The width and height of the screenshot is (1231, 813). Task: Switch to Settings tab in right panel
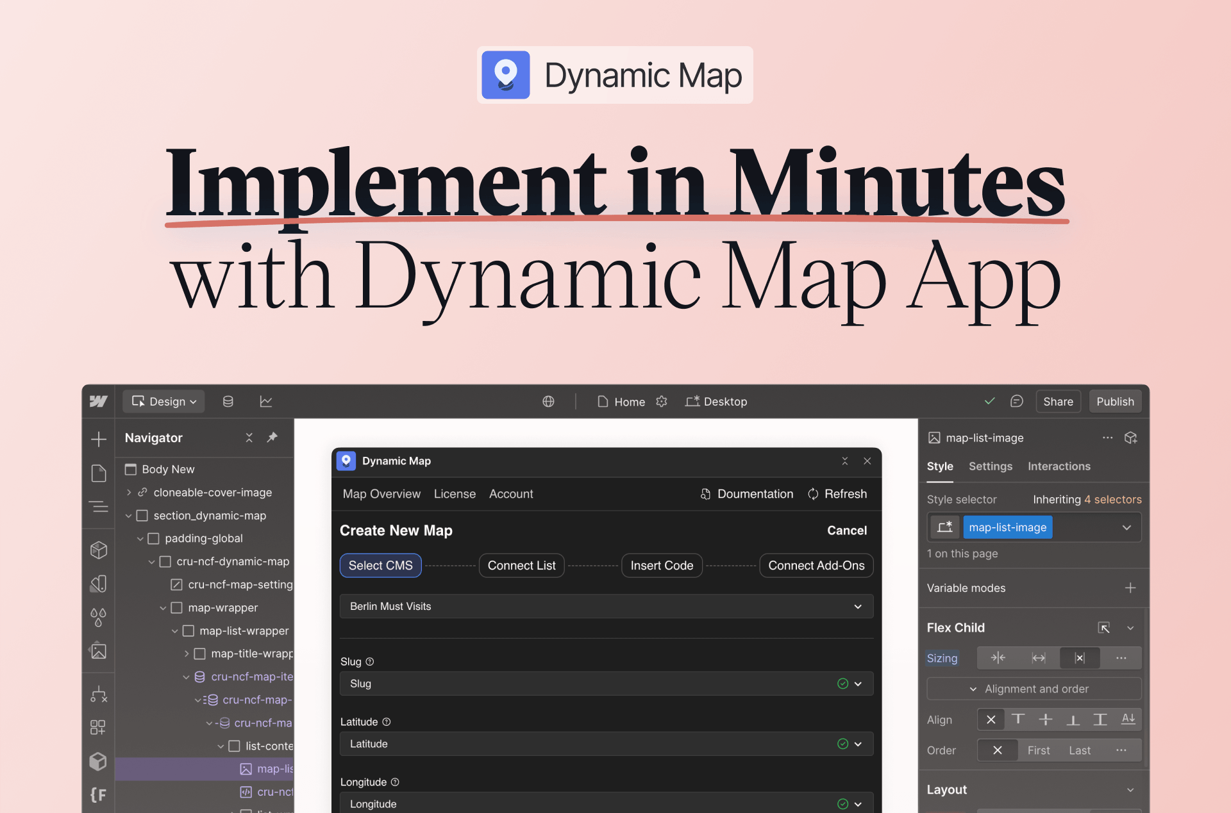pos(990,466)
